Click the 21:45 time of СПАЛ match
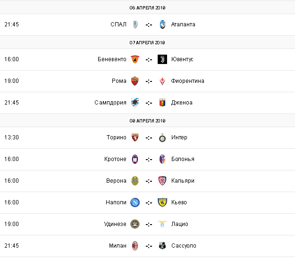295x258 pixels. tap(11, 24)
